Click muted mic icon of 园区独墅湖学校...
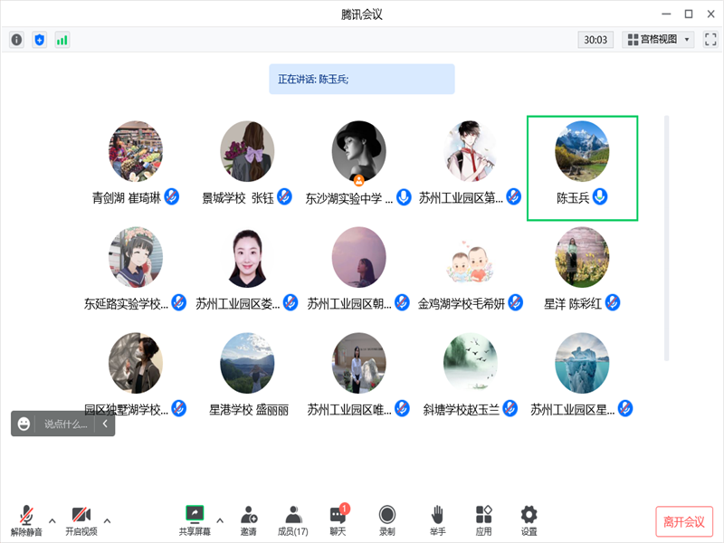The height and width of the screenshot is (543, 724). tap(178, 409)
